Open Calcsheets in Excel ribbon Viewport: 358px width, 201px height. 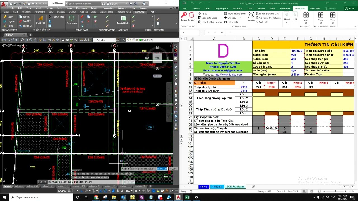(x=231, y=22)
